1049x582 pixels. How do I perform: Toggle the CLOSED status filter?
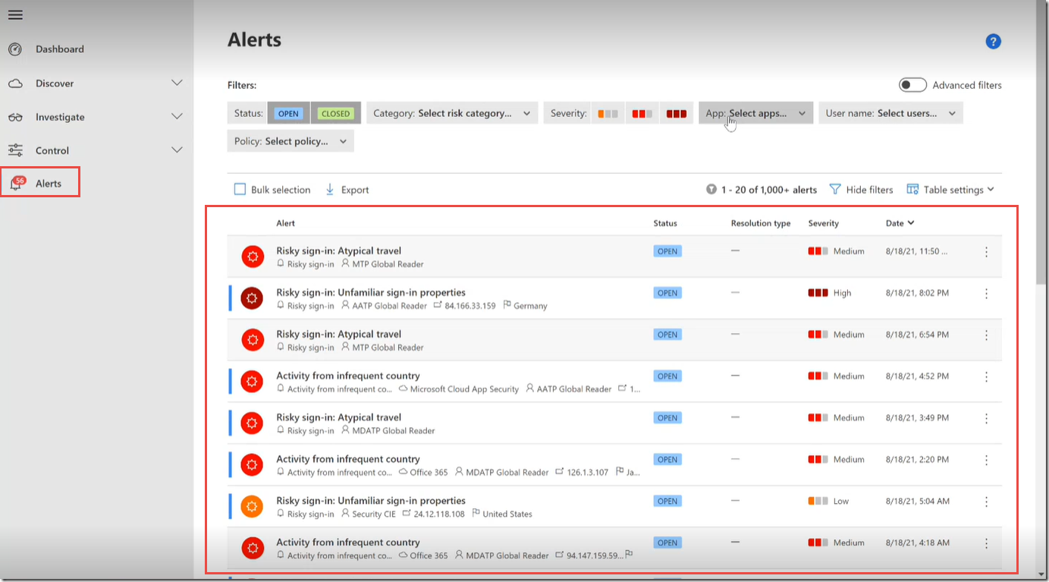[x=335, y=114]
